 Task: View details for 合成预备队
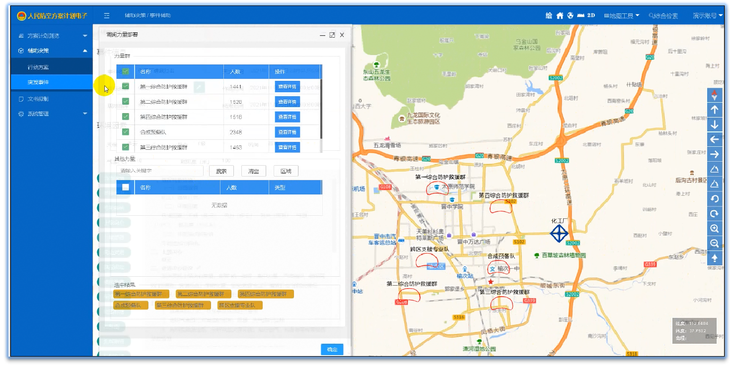coord(288,132)
